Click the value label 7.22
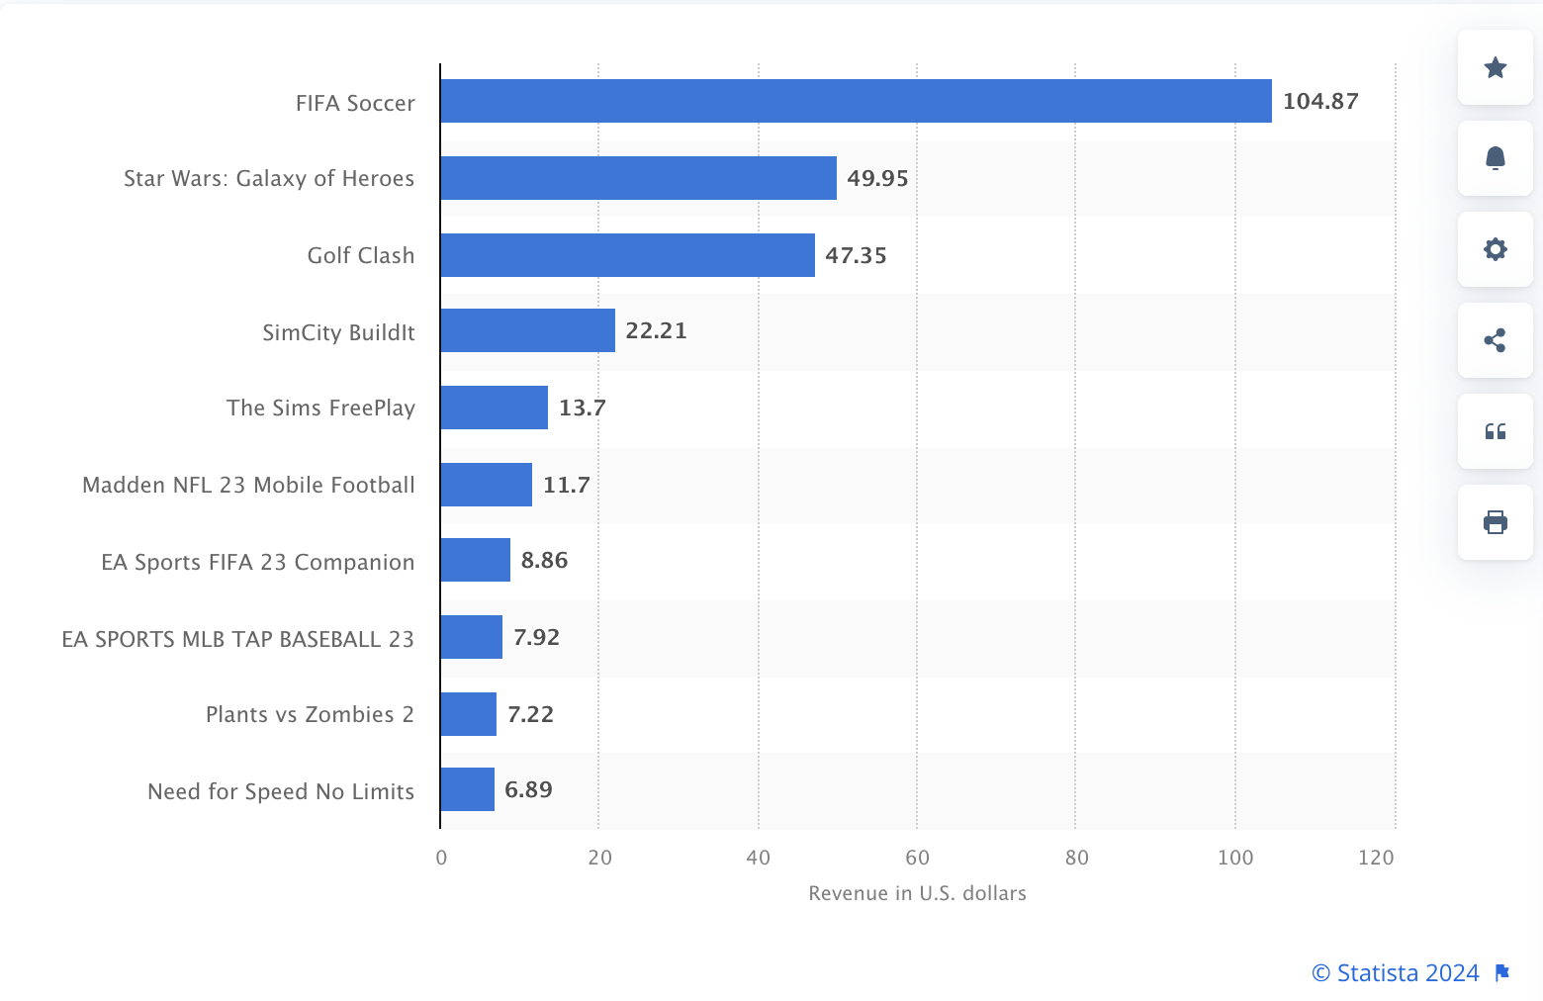 [530, 714]
